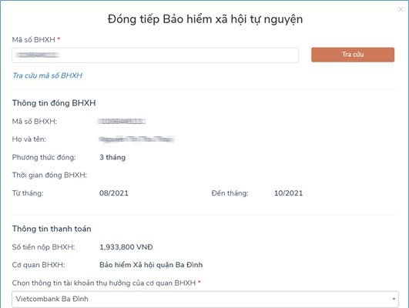Screen dimensions: 409x308
Task: Select the Bảo hiểm Xã hội quận Ba Đình text
Action: click(151, 265)
